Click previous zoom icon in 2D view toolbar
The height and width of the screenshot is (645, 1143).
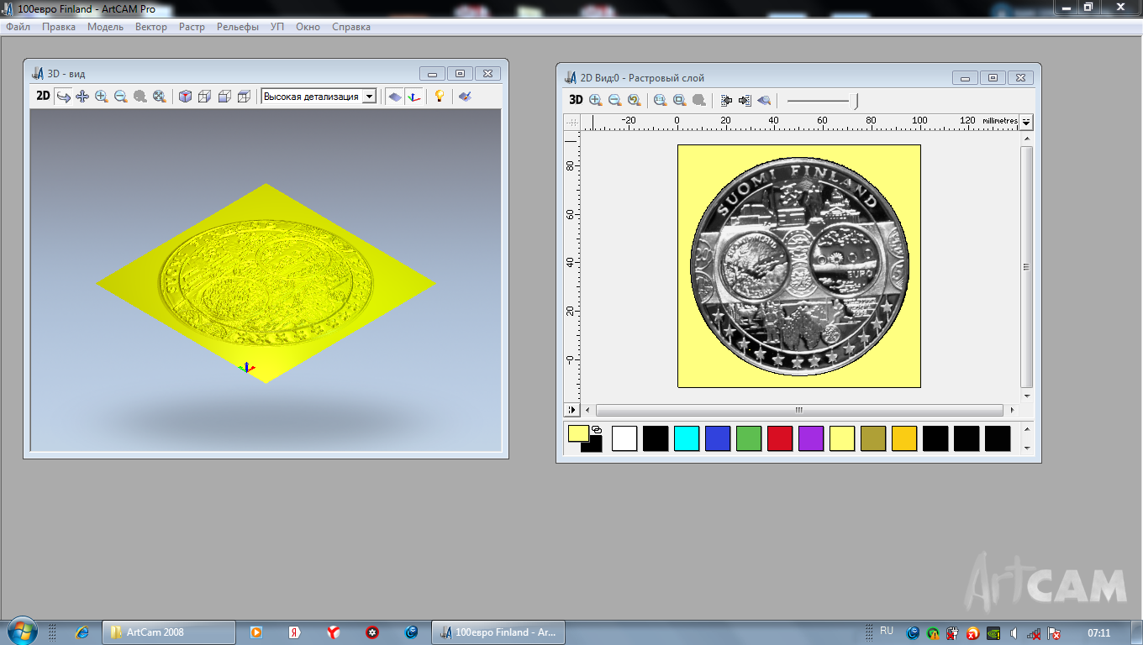pyautogui.click(x=635, y=100)
